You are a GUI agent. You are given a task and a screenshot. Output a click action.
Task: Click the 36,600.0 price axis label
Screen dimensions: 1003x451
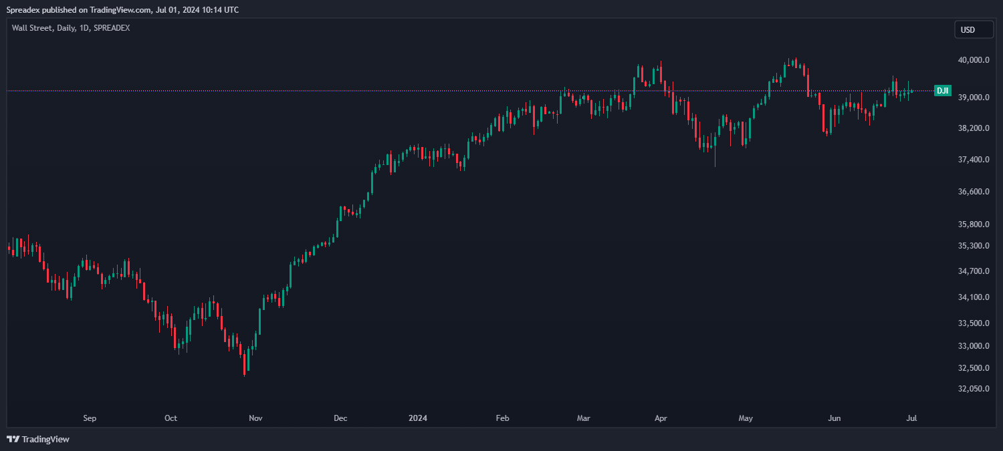974,192
